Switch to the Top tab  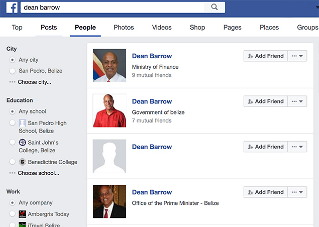(x=17, y=27)
